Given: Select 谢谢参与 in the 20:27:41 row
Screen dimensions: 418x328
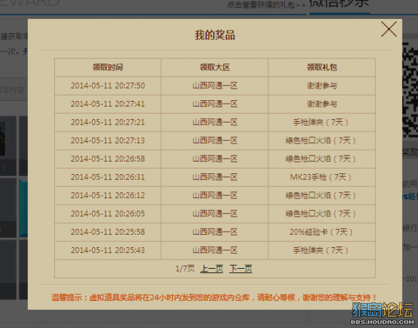Looking at the screenshot, I should pyautogui.click(x=322, y=104).
